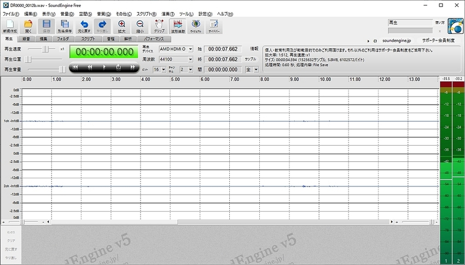Click the plus at the vertical zoom slider
This screenshot has height=265, width=465.
pos(397,222)
